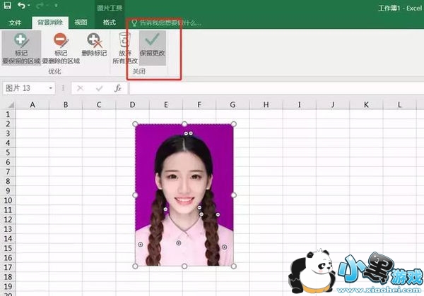Click Mark Areas to Remove icon
424x296 pixels.
(x=60, y=41)
